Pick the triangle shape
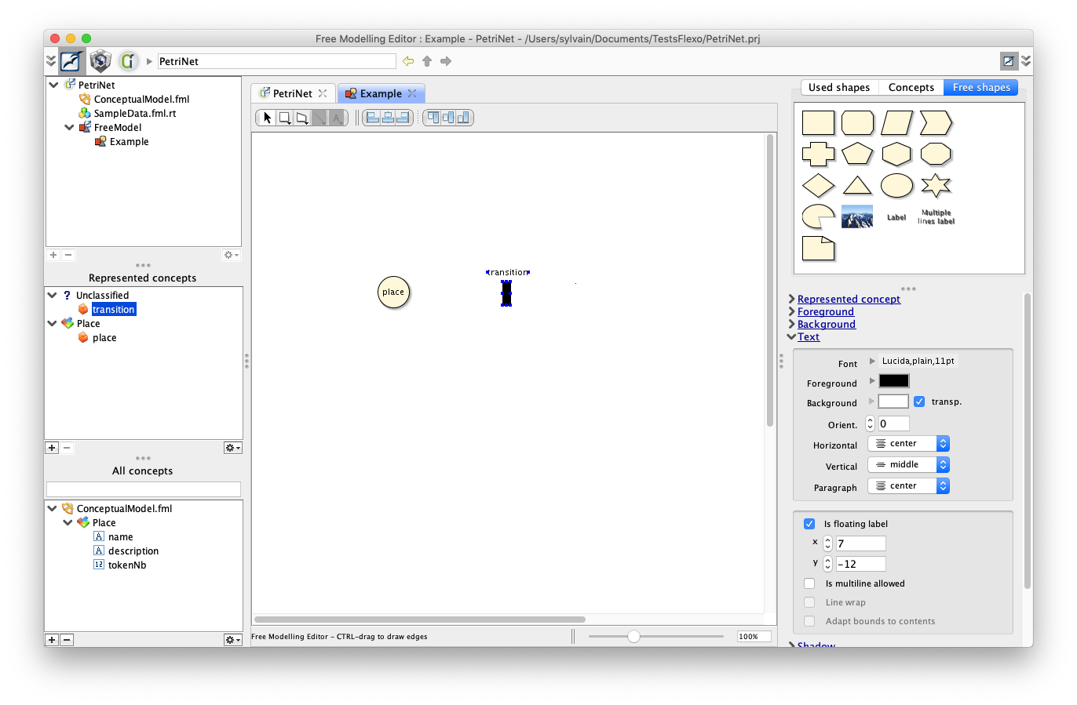 point(857,186)
